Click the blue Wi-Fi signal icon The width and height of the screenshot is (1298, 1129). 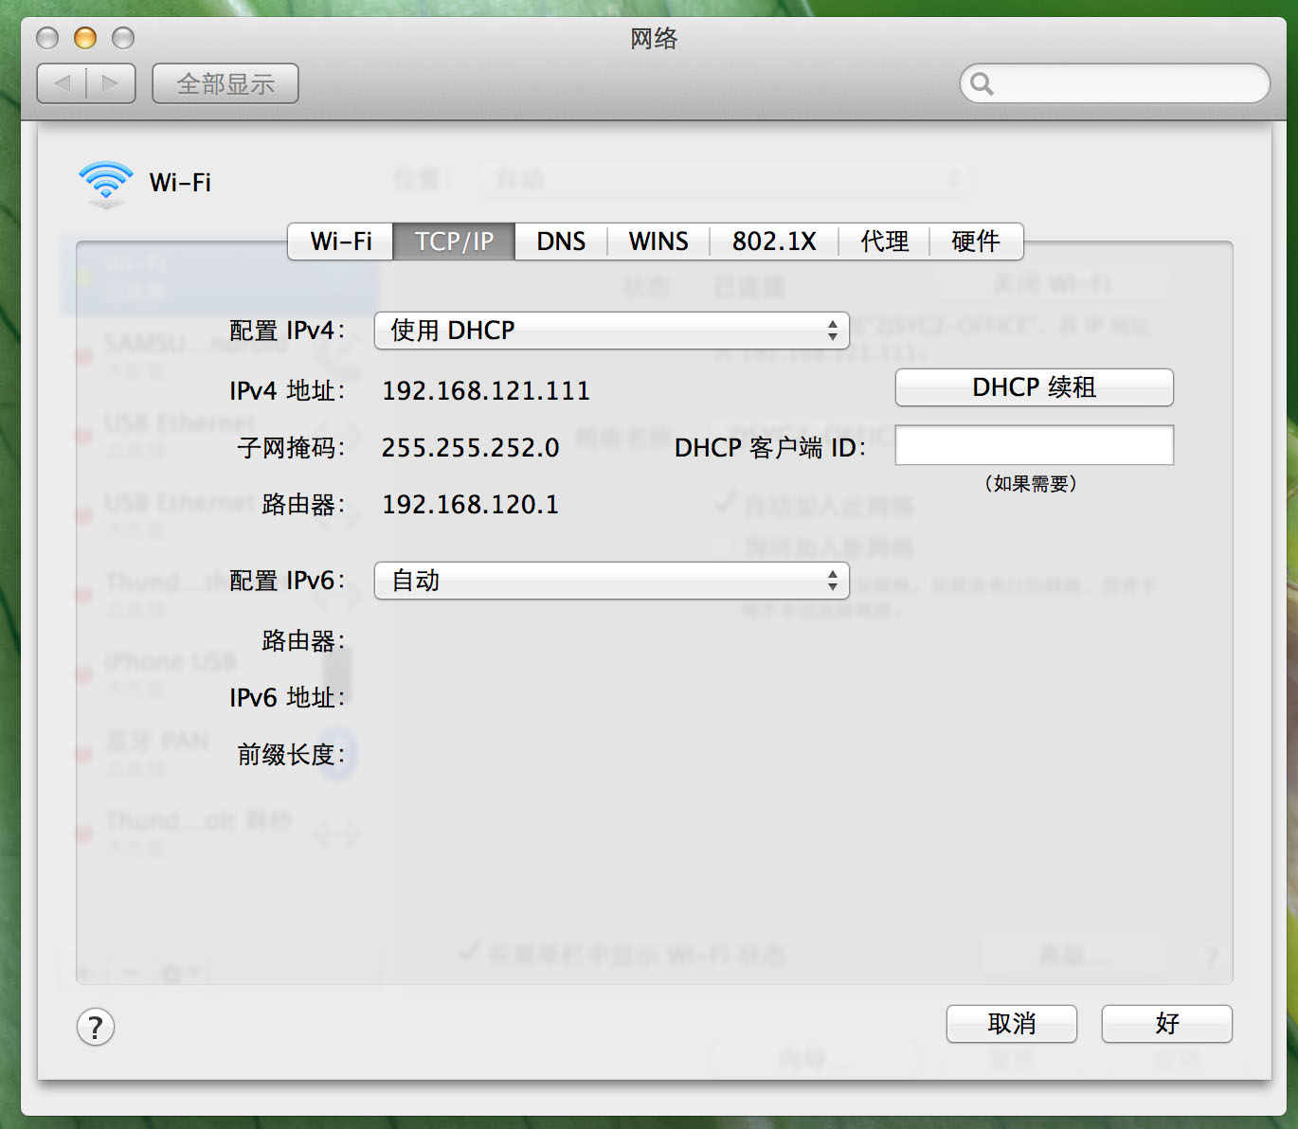(x=105, y=183)
